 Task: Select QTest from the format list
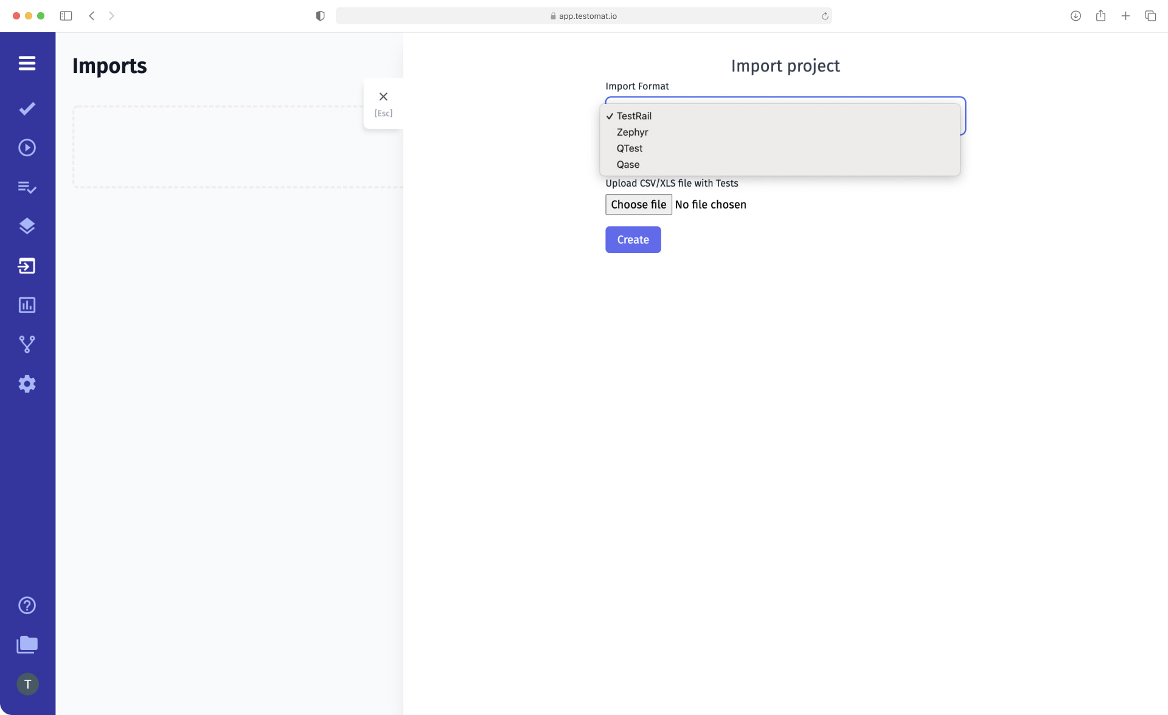630,148
